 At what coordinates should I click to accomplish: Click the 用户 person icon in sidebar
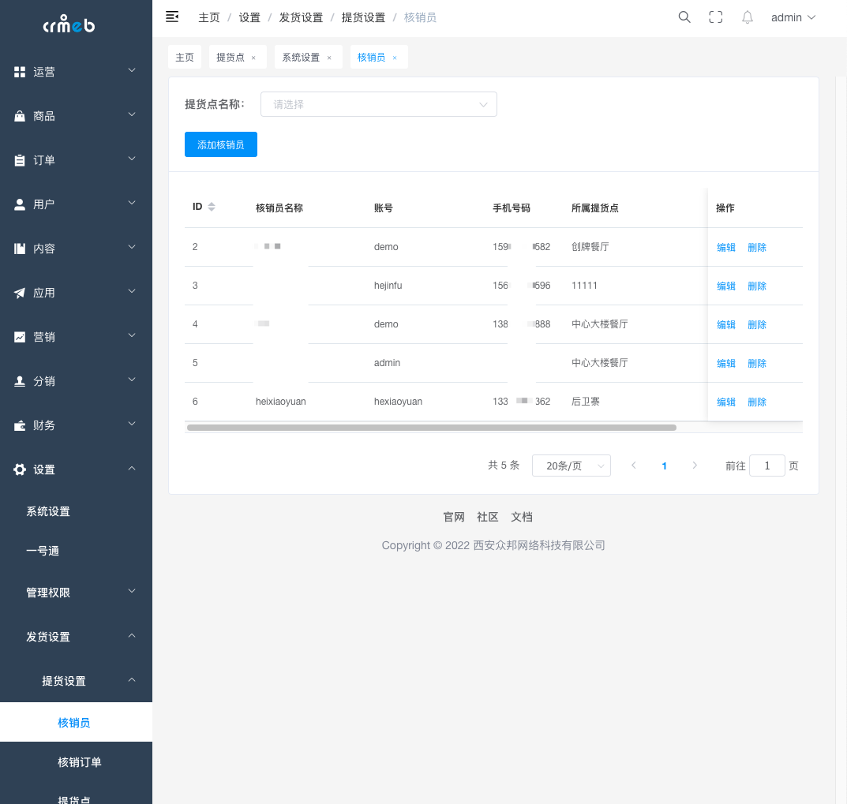(x=20, y=204)
